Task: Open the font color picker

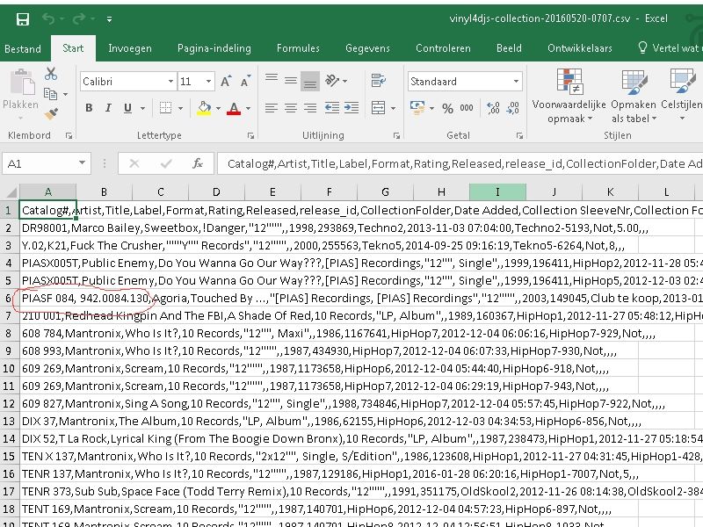Action: click(235, 108)
